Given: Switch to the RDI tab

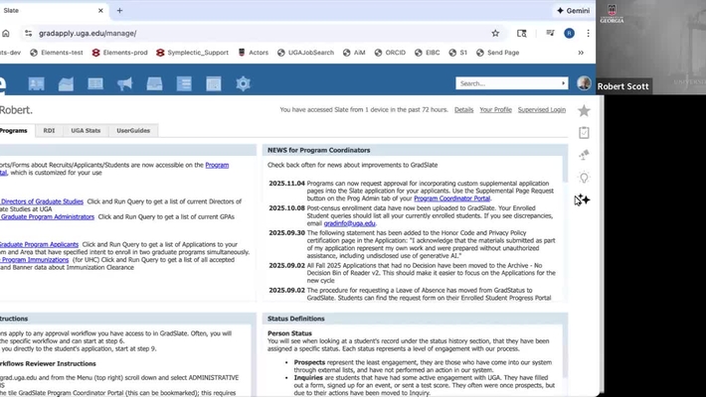Looking at the screenshot, I should coord(50,131).
